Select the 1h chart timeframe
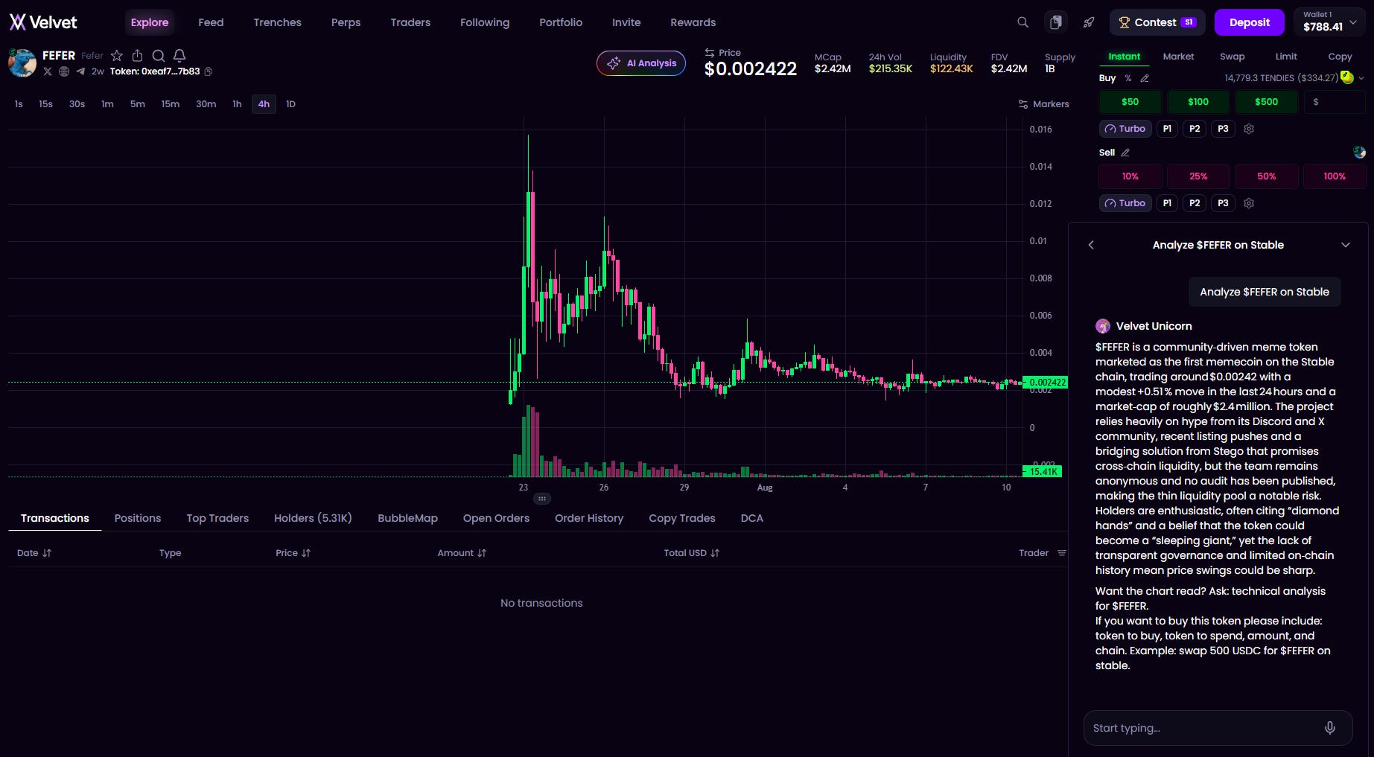Image resolution: width=1374 pixels, height=757 pixels. point(237,104)
